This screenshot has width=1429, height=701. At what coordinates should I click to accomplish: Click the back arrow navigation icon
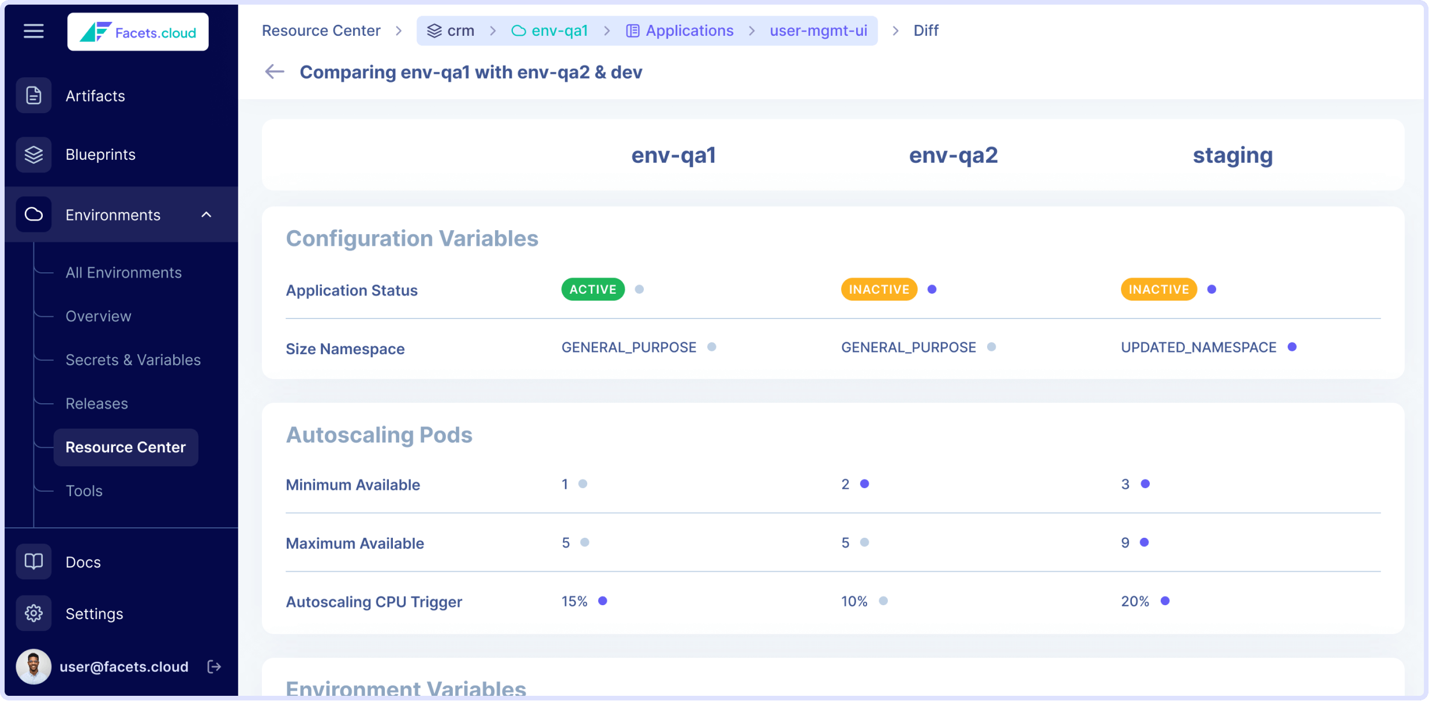275,71
